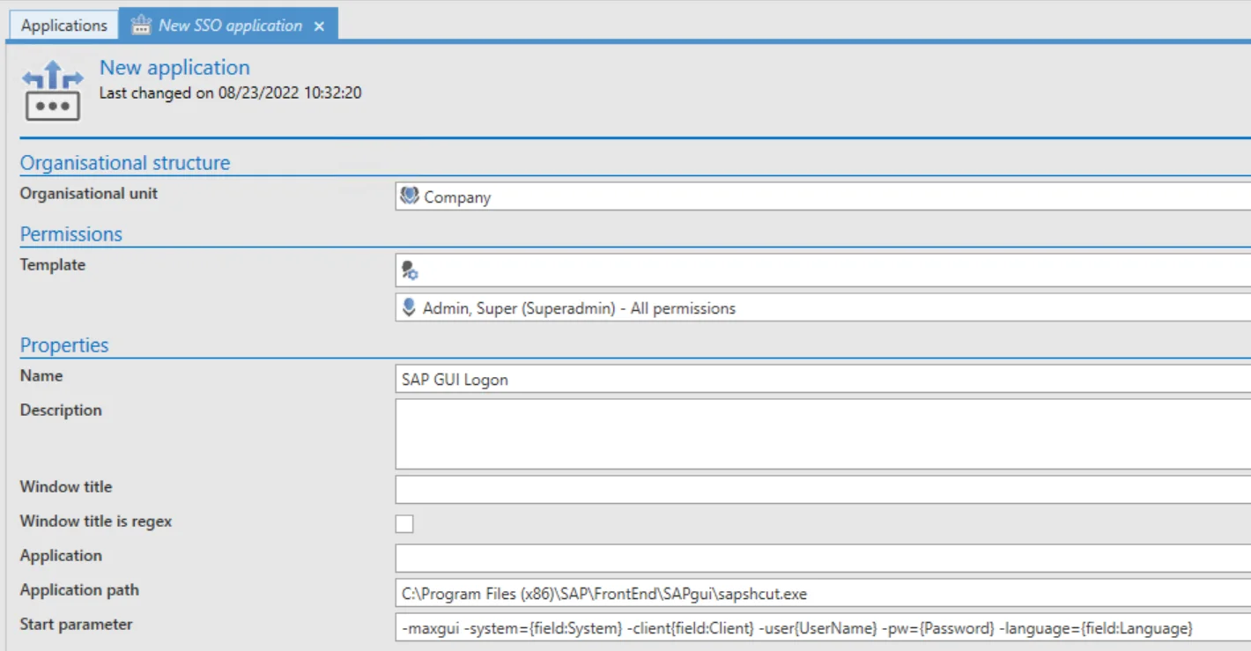Click the Permissions section header

pyautogui.click(x=71, y=234)
